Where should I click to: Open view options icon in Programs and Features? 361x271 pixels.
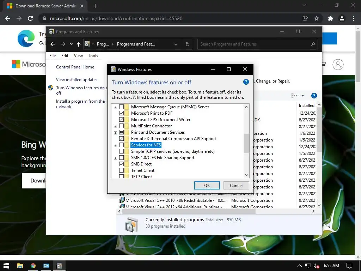point(294,95)
